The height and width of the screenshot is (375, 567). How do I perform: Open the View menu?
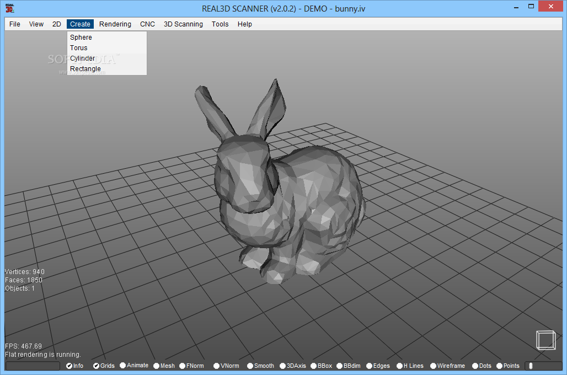click(x=36, y=24)
